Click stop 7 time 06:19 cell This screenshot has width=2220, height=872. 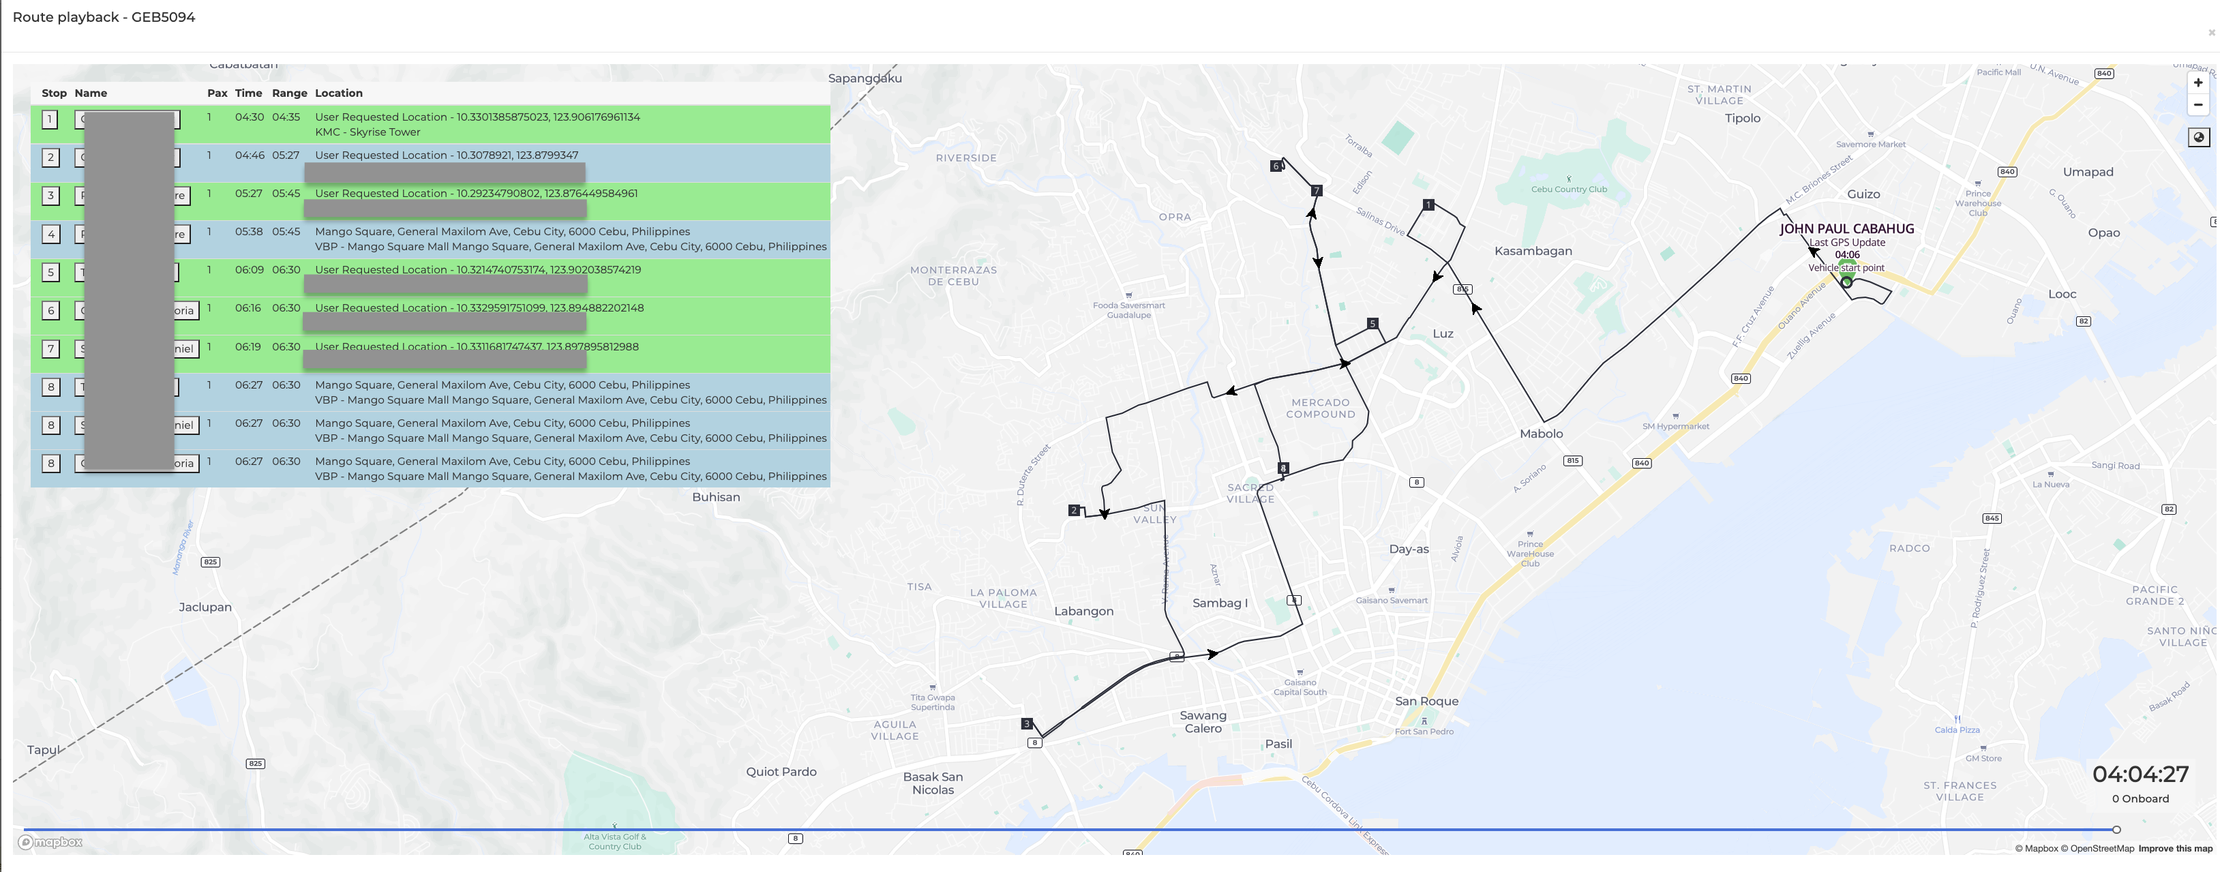coord(248,346)
